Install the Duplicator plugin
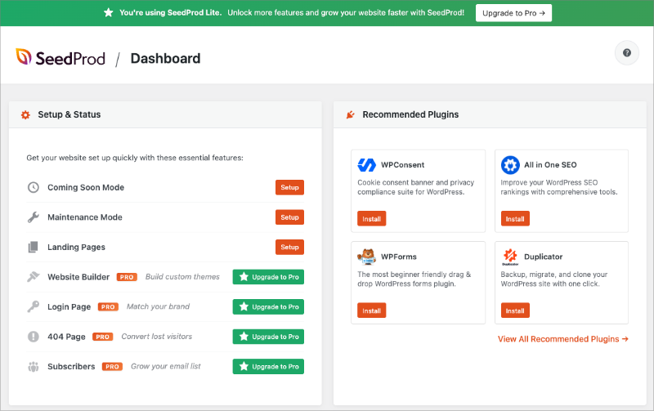The height and width of the screenshot is (411, 654). click(x=515, y=310)
